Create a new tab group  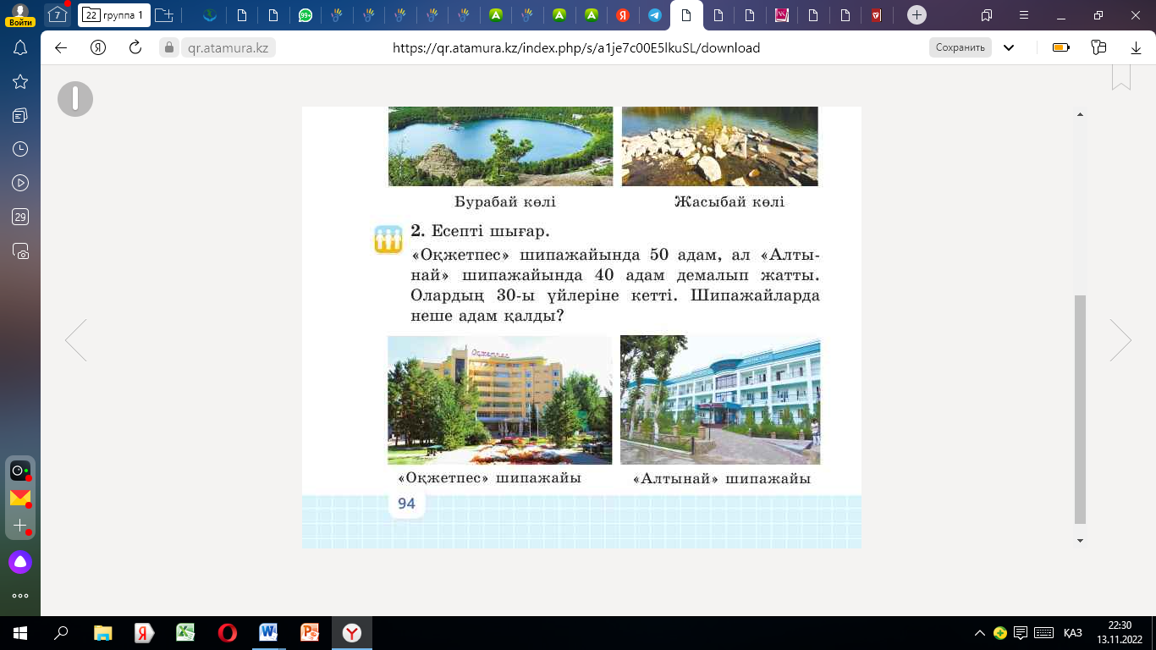[164, 15]
